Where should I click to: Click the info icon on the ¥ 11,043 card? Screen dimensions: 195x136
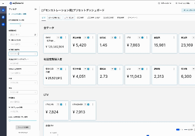(142, 69)
